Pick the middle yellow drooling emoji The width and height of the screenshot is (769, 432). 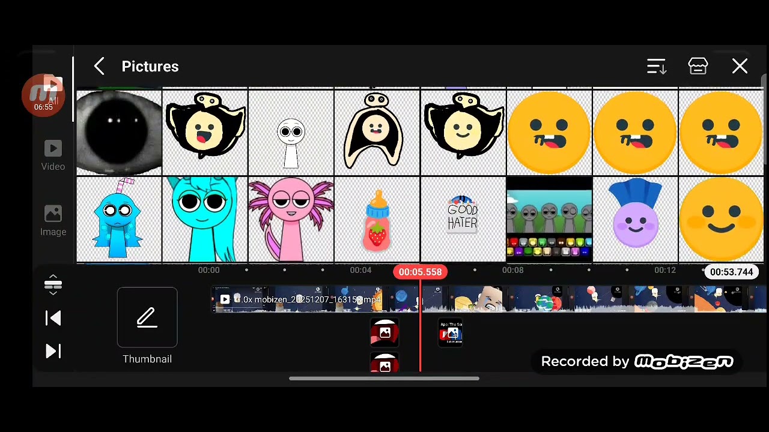(634, 133)
